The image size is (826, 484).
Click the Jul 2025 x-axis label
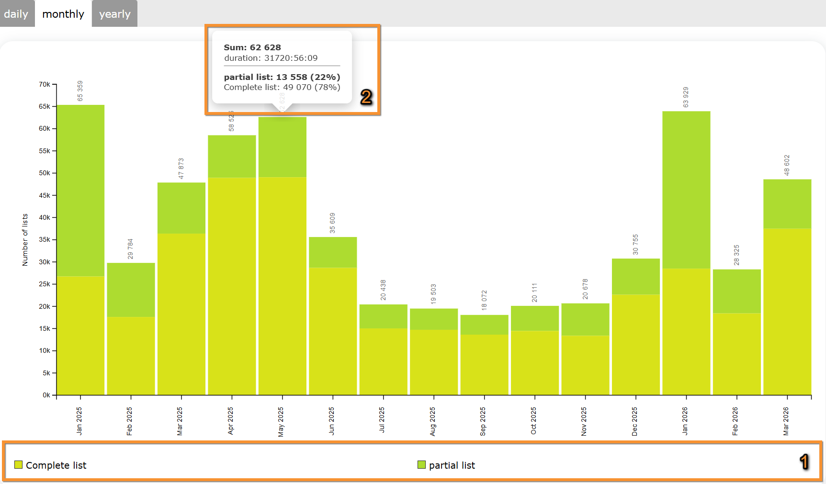click(382, 420)
